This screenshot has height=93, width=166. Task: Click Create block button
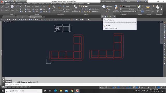109,6
